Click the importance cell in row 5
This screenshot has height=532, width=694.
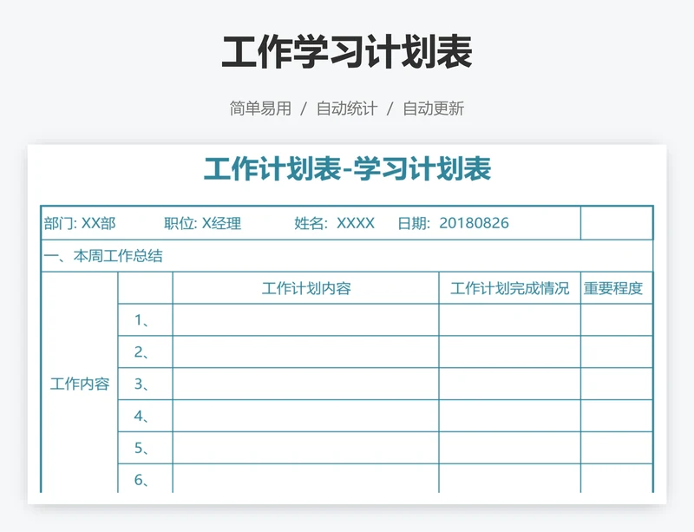coord(616,448)
